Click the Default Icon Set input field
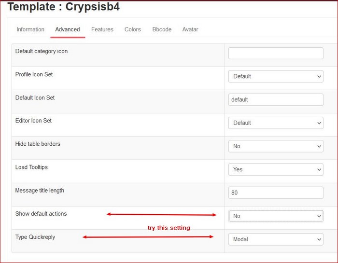The height and width of the screenshot is (263, 338). pos(276,99)
